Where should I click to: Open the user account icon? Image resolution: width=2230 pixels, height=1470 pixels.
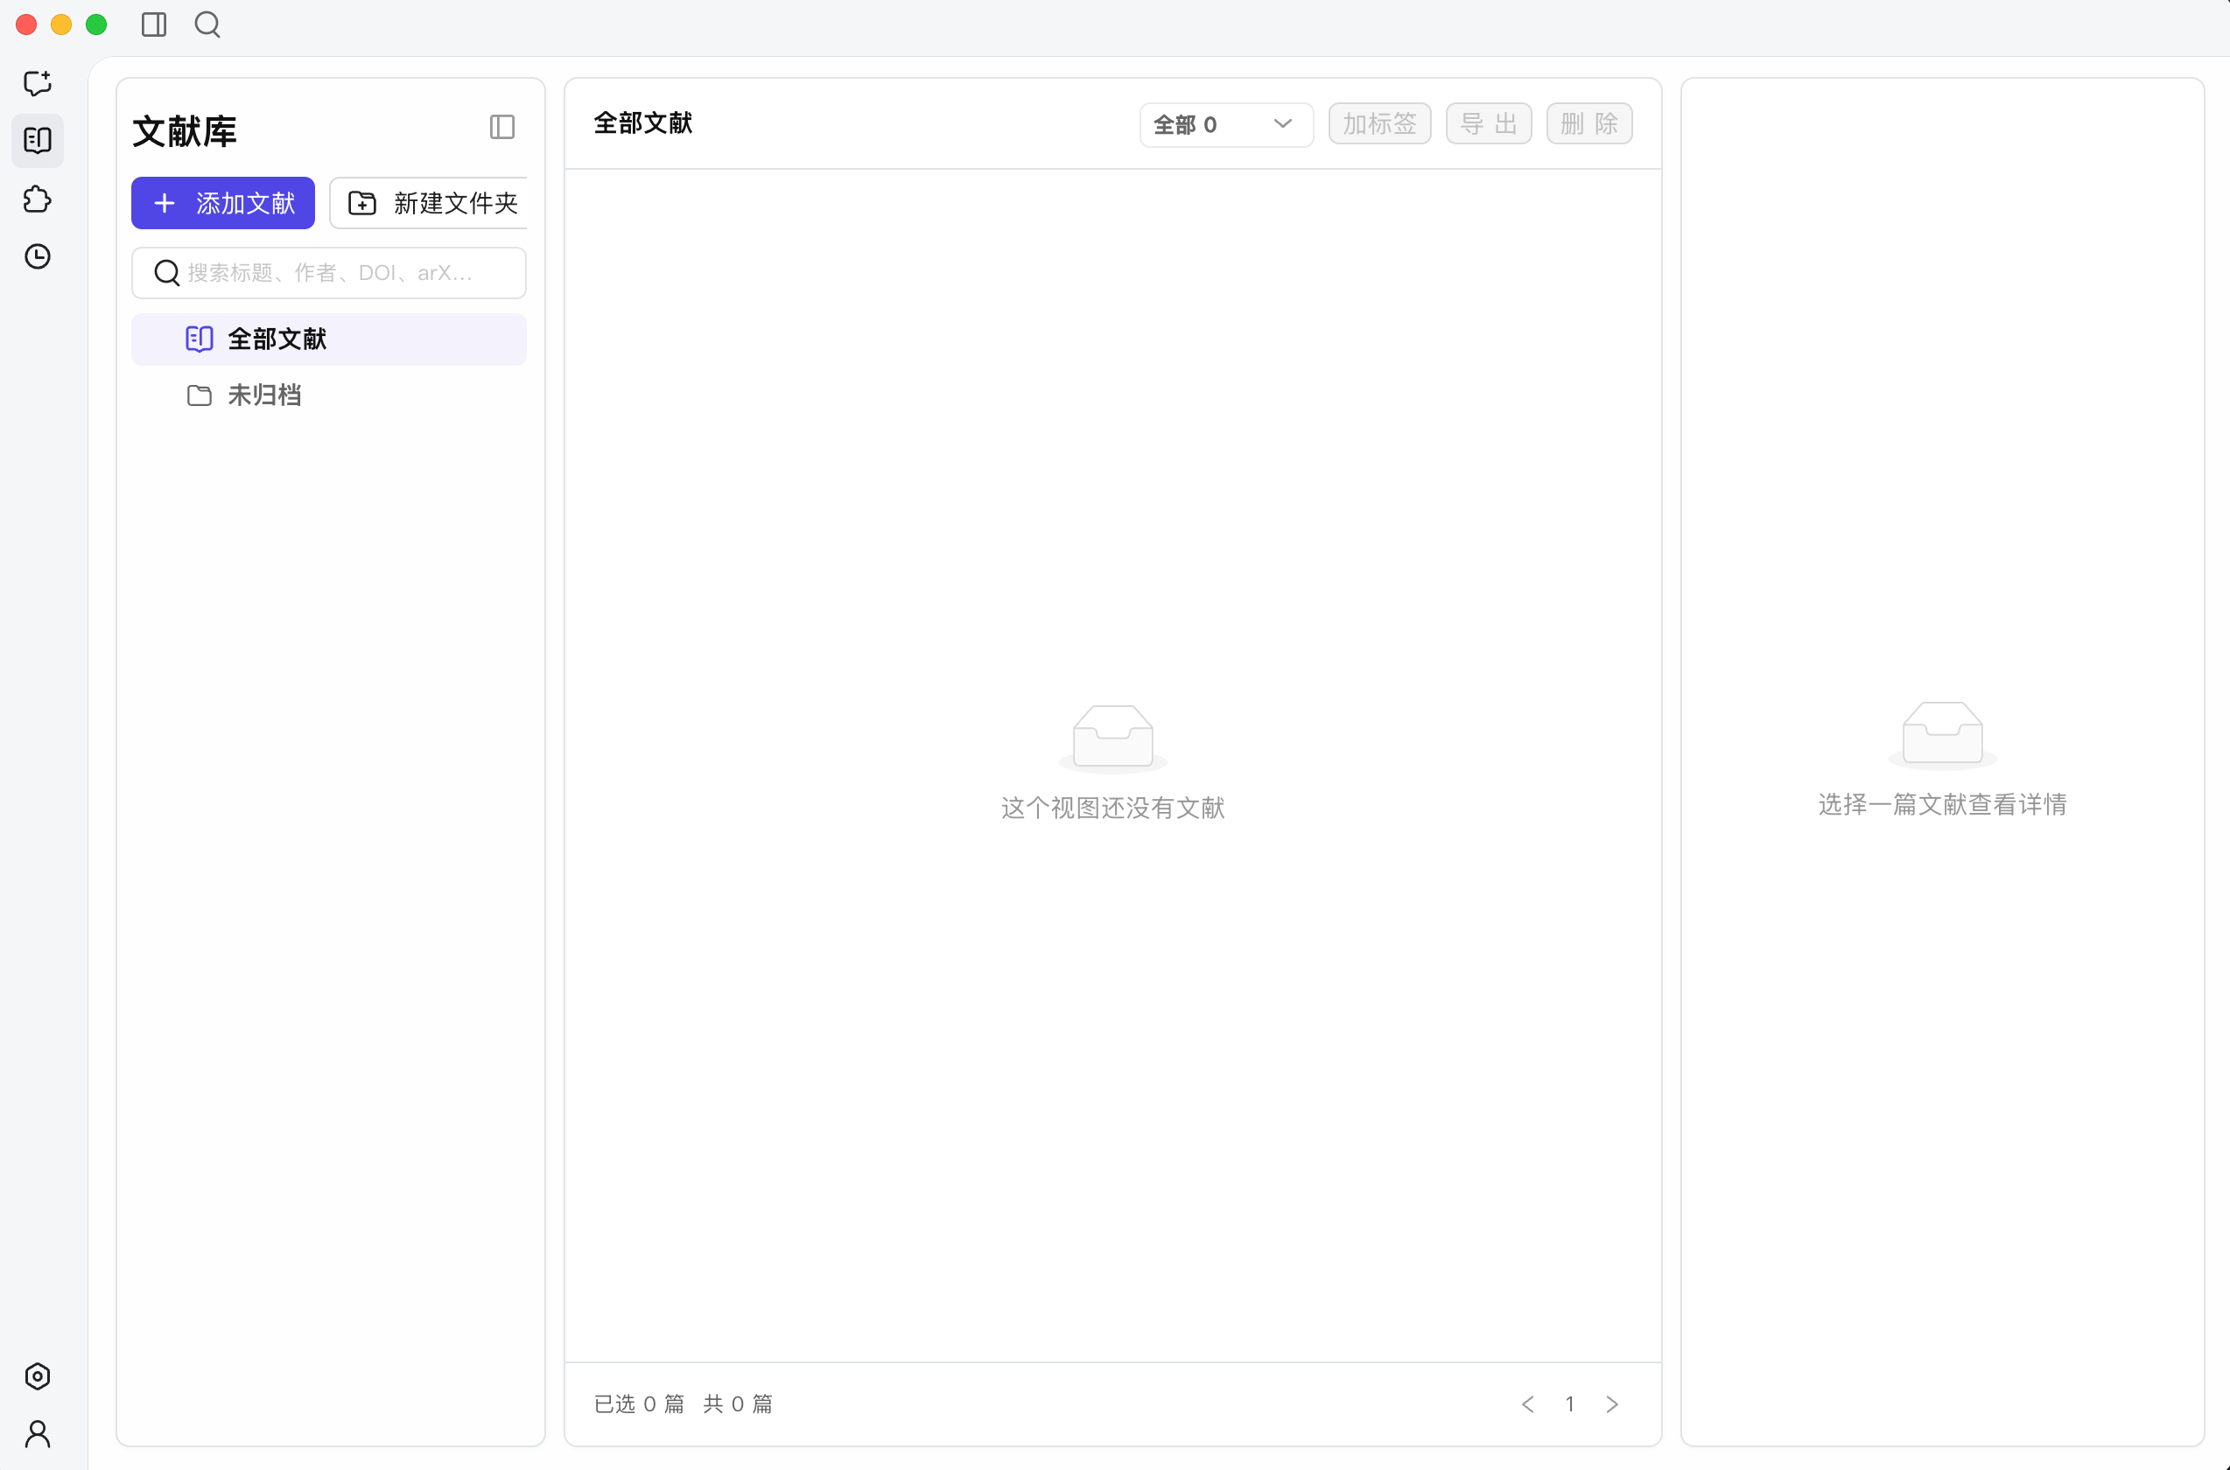(x=38, y=1433)
